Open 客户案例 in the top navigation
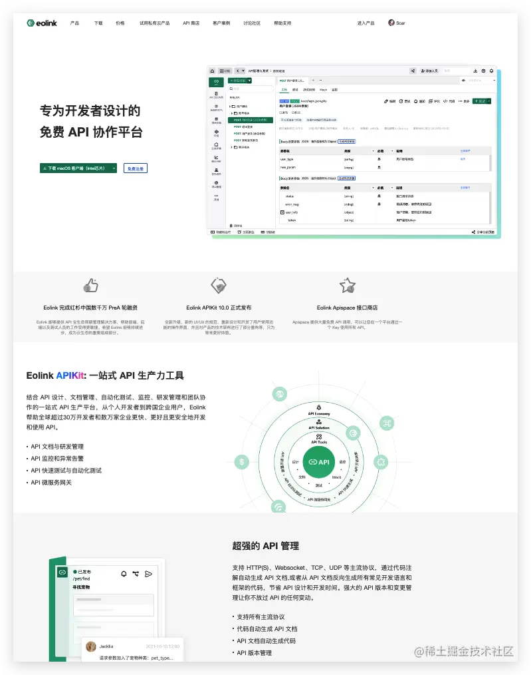The height and width of the screenshot is (675, 531). (x=221, y=23)
